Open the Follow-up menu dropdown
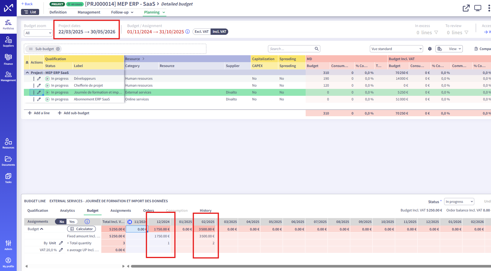Screen dimensions: 491x271 (x=122, y=12)
